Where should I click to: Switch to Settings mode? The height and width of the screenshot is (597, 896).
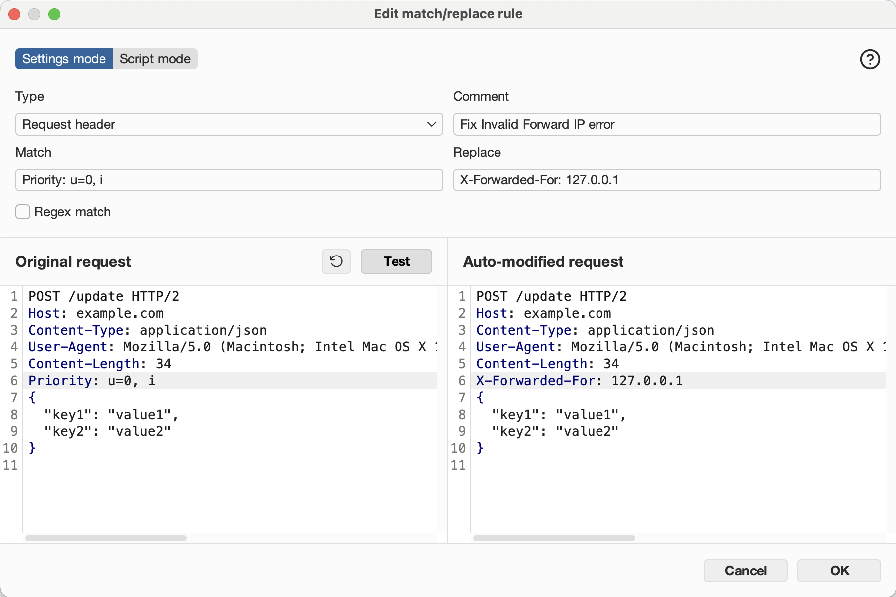(64, 59)
